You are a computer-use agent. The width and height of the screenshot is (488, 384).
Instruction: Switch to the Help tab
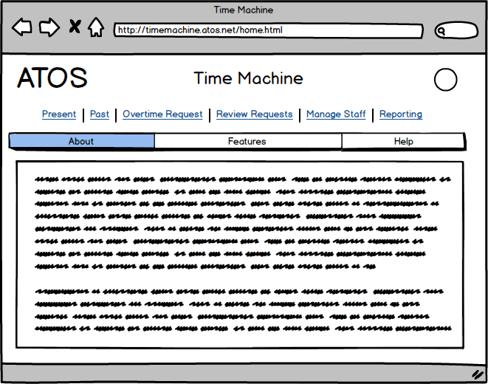coord(403,141)
